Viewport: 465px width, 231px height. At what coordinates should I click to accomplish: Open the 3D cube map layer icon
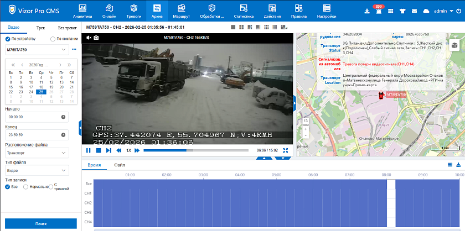coord(454,46)
